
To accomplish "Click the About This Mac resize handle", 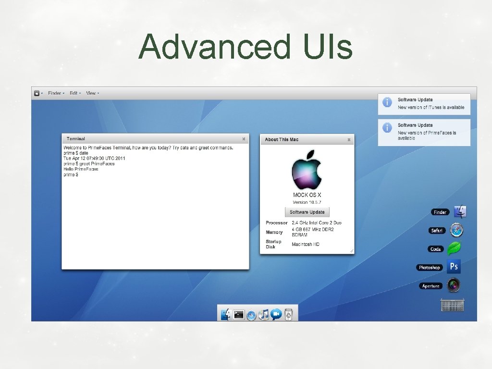I will [352, 251].
